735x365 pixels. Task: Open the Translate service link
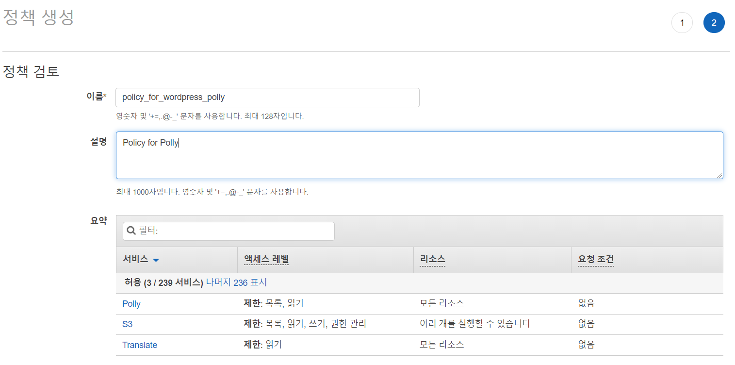[140, 345]
